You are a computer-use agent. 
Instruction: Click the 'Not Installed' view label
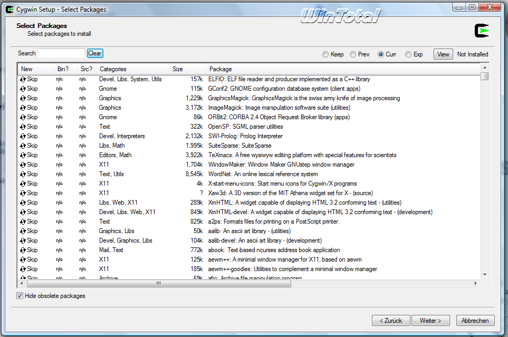(x=473, y=54)
